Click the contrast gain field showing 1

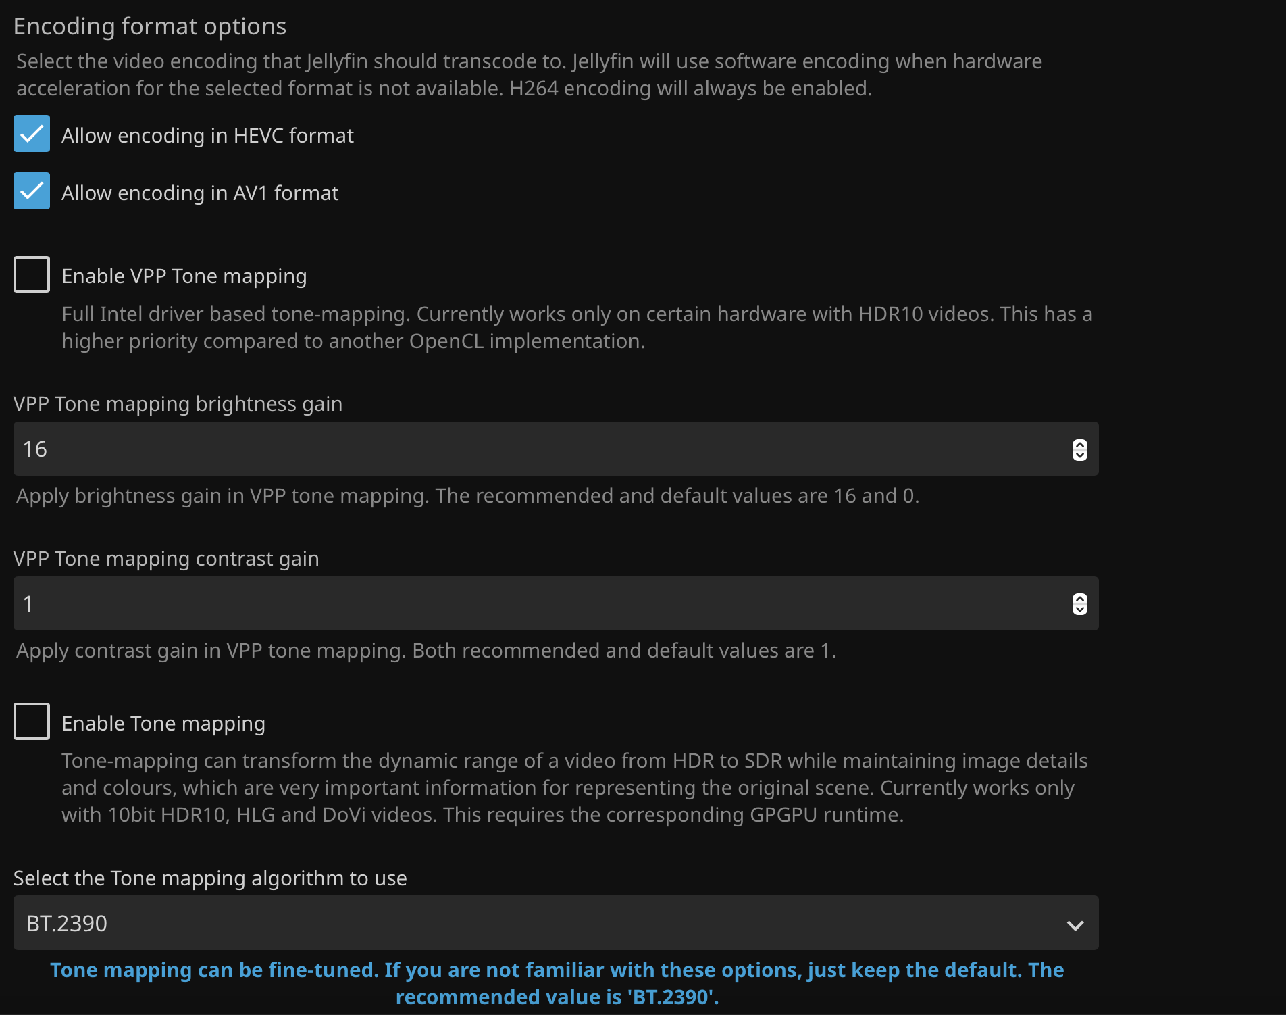(x=540, y=603)
